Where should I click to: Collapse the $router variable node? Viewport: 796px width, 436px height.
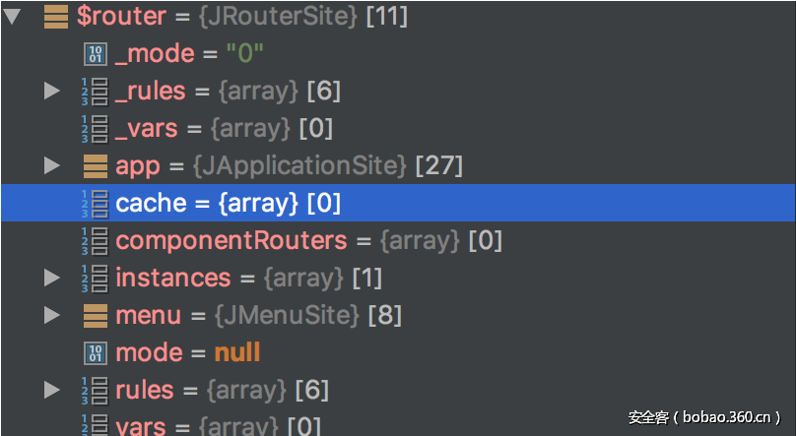click(13, 17)
